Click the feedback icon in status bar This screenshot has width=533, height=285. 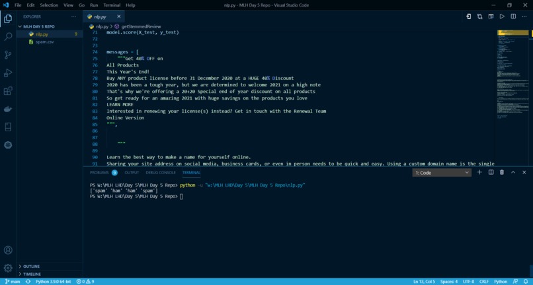click(x=516, y=282)
